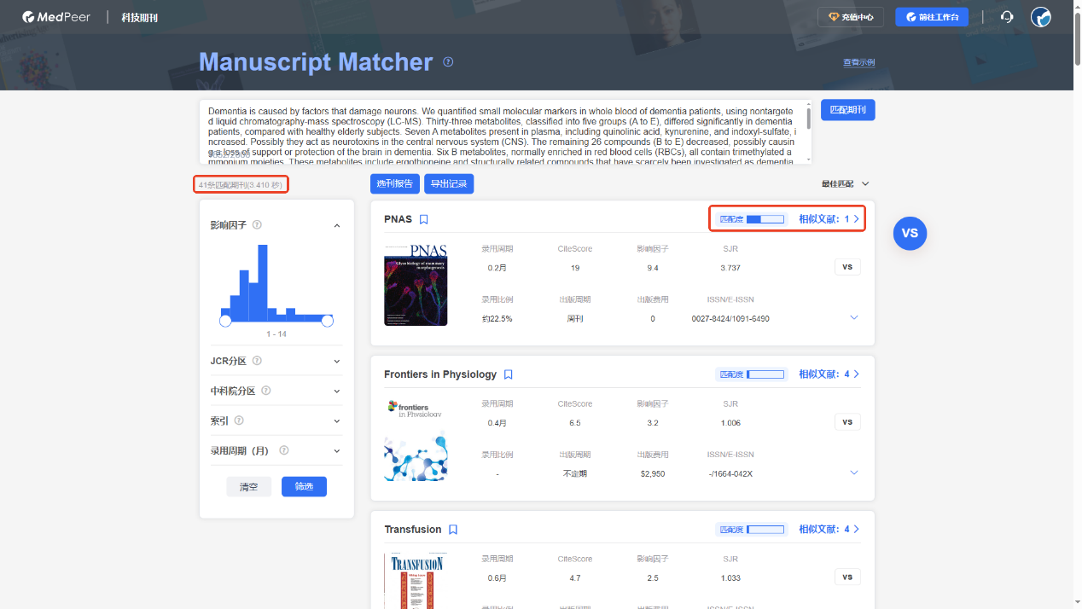This screenshot has height=609, width=1082.
Task: Click the info icon next to 索引
Action: [x=239, y=420]
